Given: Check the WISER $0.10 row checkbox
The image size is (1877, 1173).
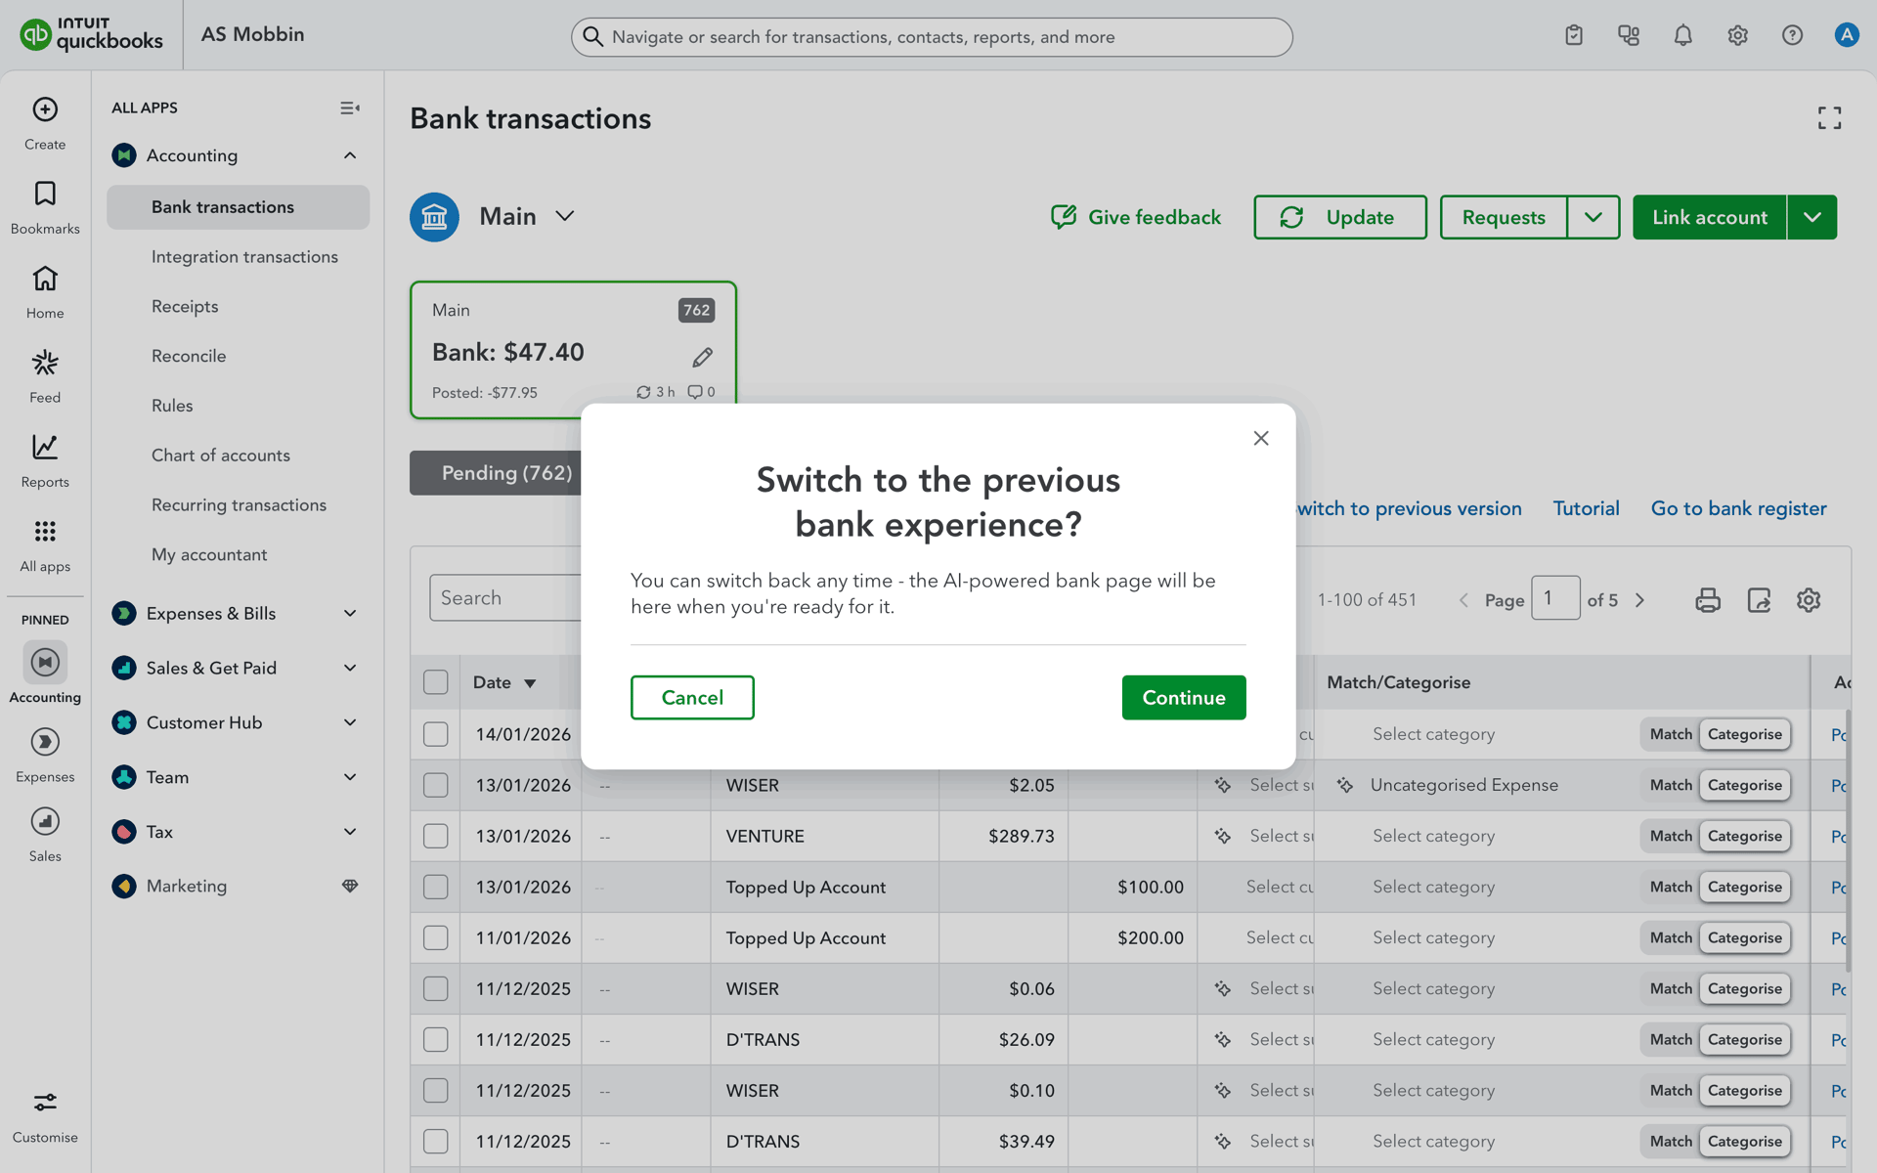Looking at the screenshot, I should 436,1090.
